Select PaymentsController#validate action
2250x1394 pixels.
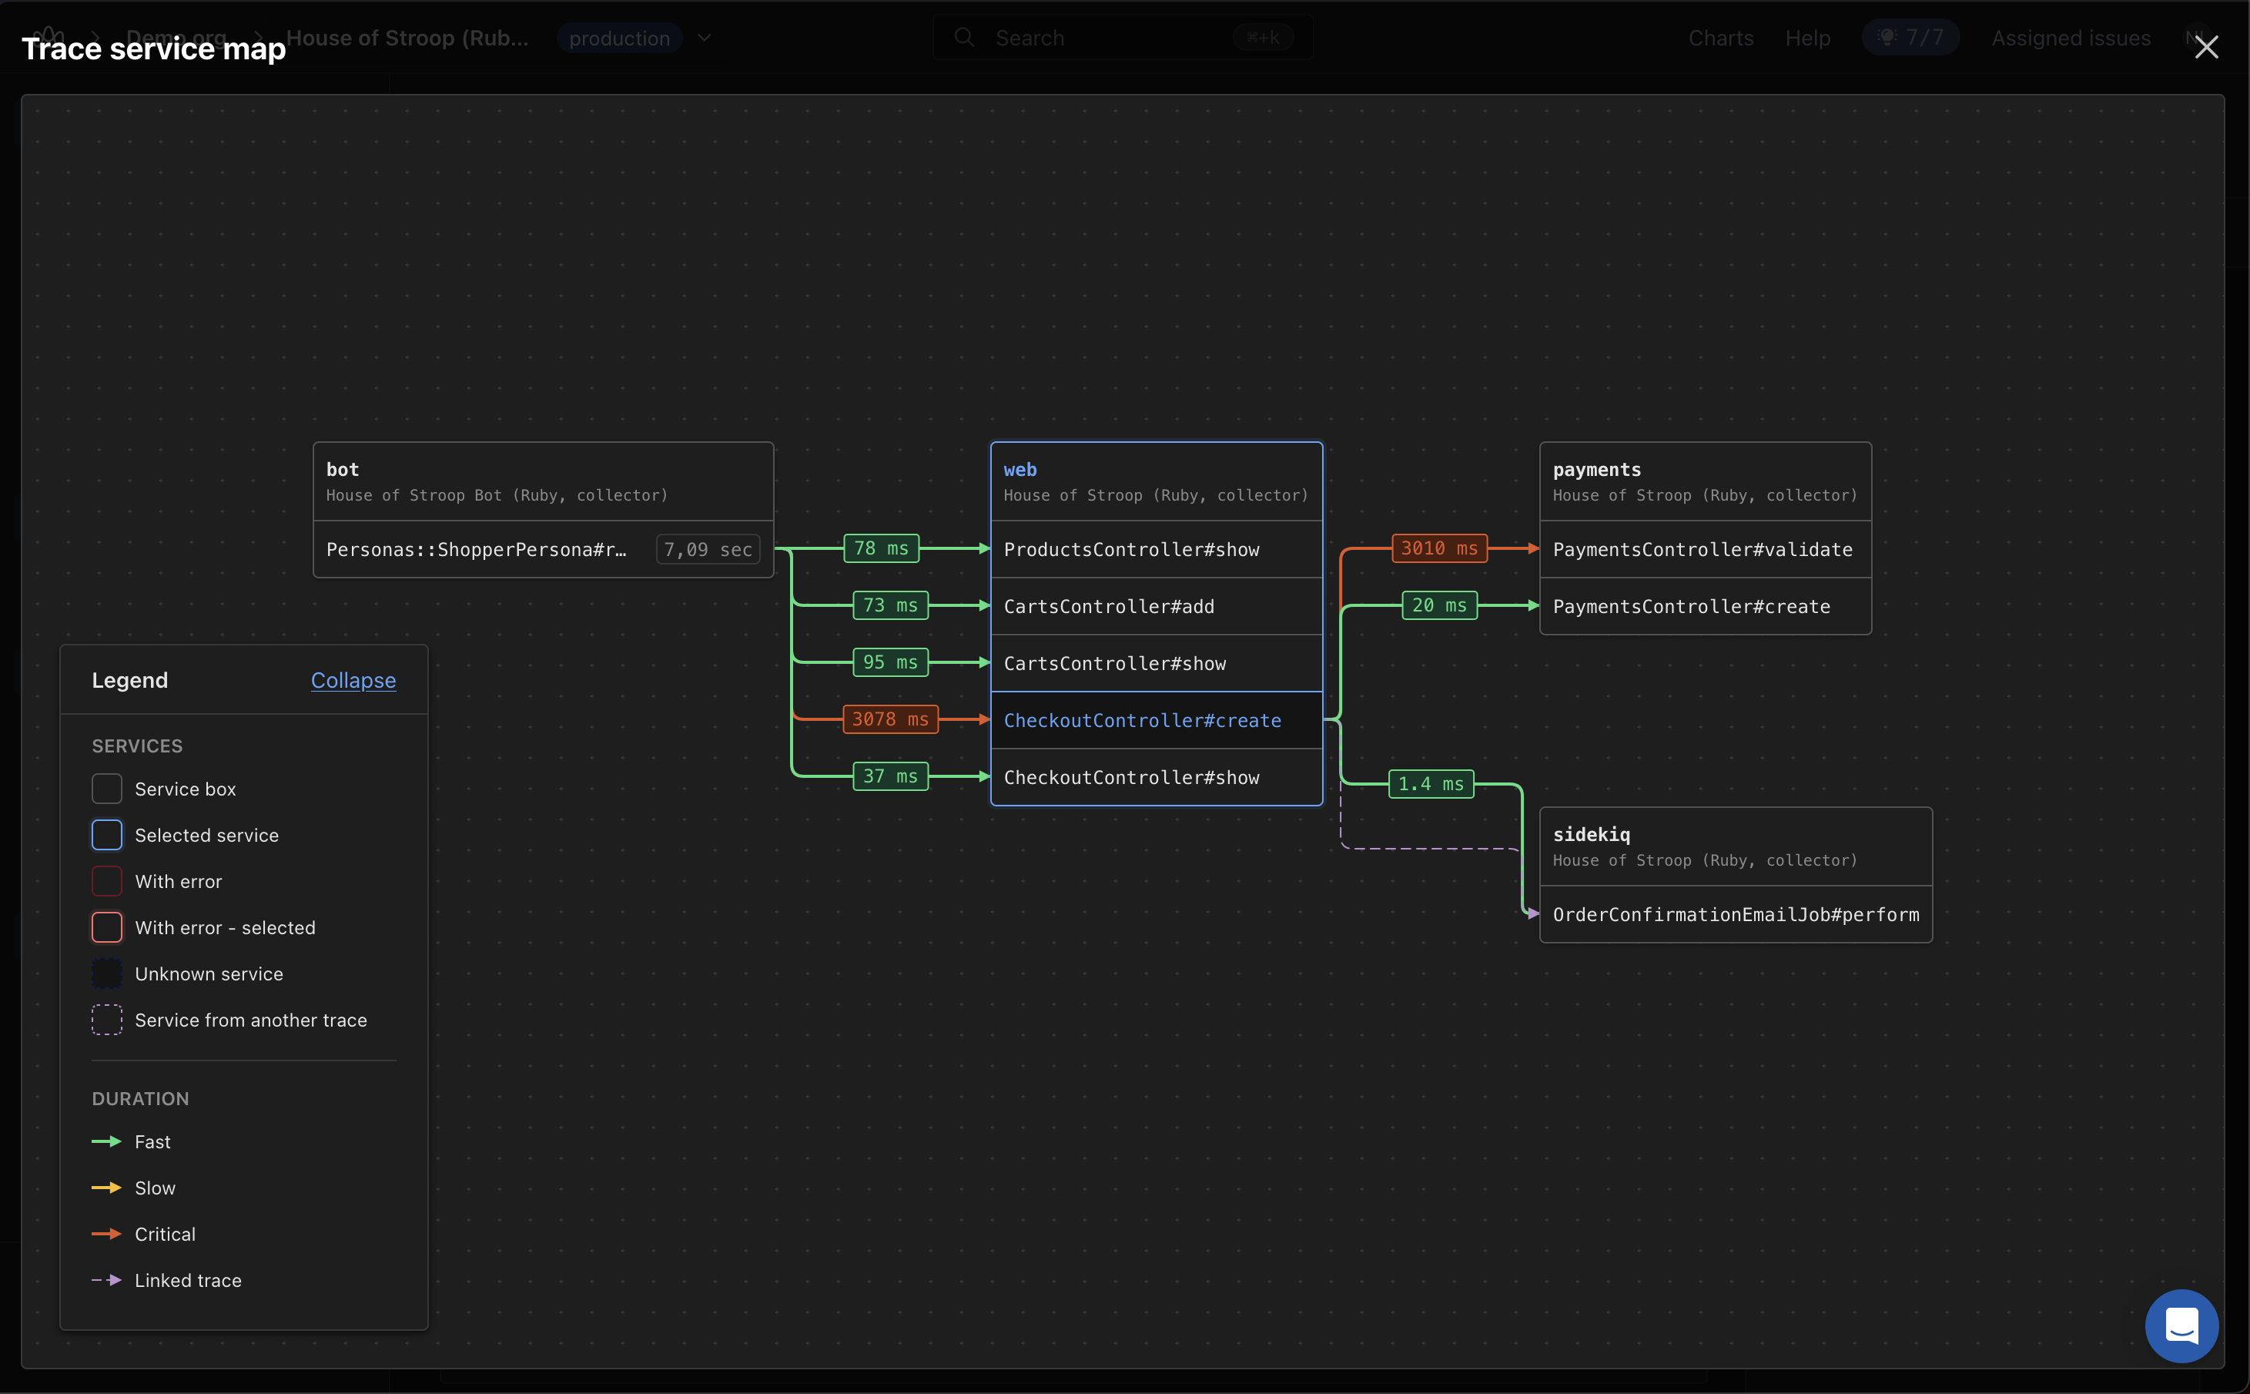pos(1706,549)
